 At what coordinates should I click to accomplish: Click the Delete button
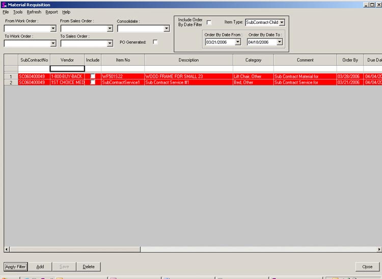[x=89, y=267]
